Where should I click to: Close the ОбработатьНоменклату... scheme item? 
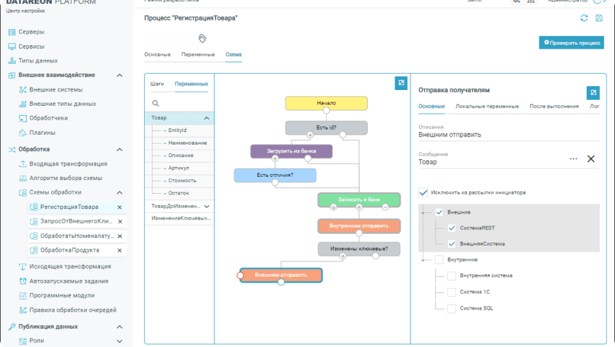click(x=120, y=236)
